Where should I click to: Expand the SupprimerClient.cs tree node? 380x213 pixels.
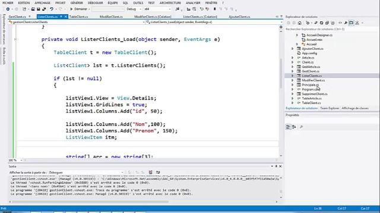pyautogui.click(x=293, y=94)
